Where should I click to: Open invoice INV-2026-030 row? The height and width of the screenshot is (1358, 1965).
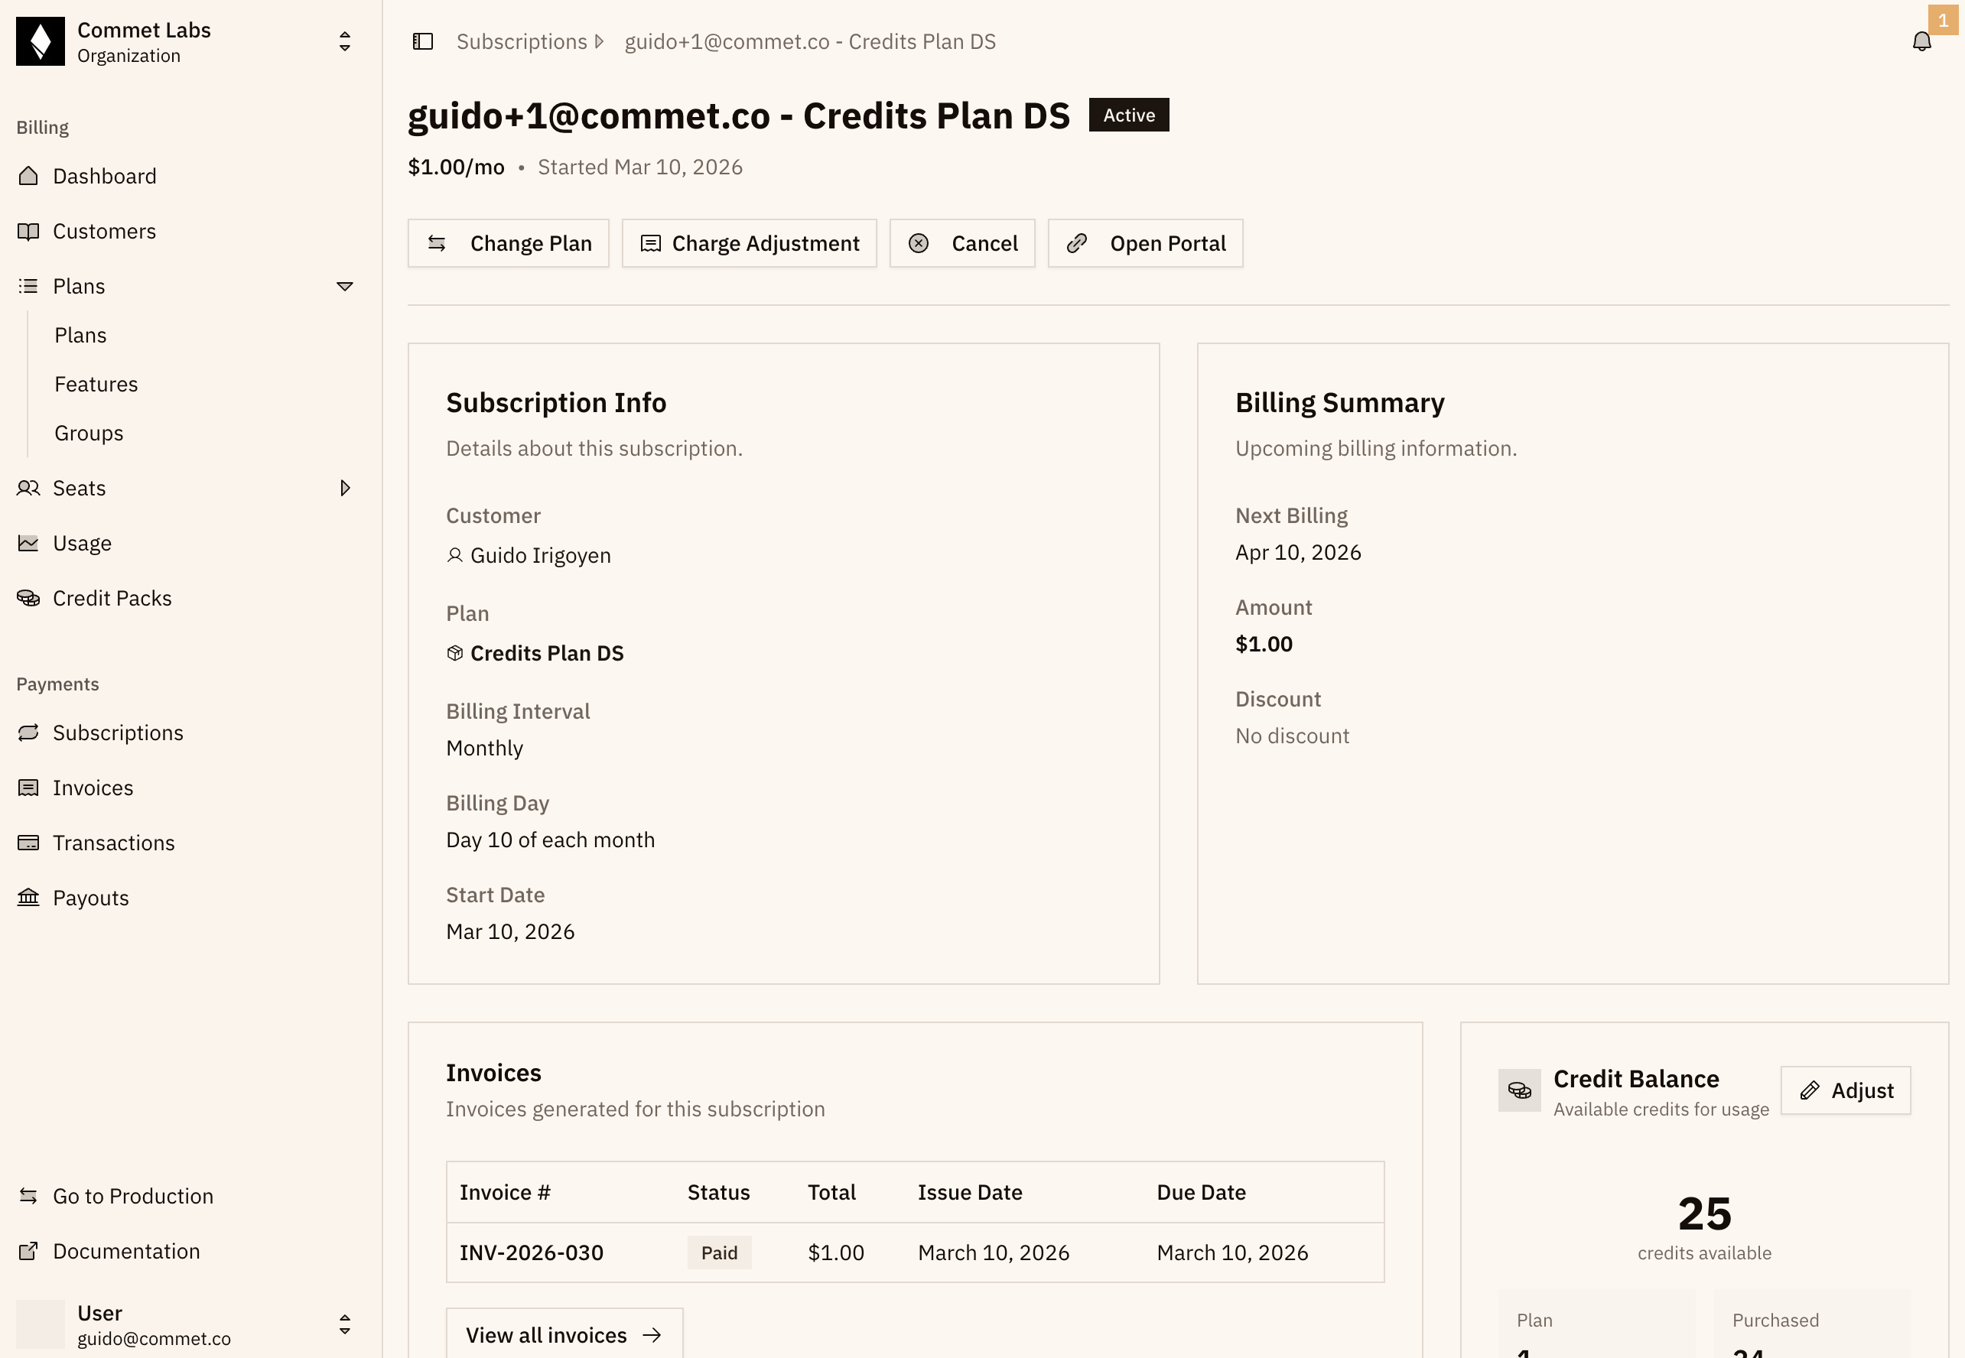pos(915,1252)
